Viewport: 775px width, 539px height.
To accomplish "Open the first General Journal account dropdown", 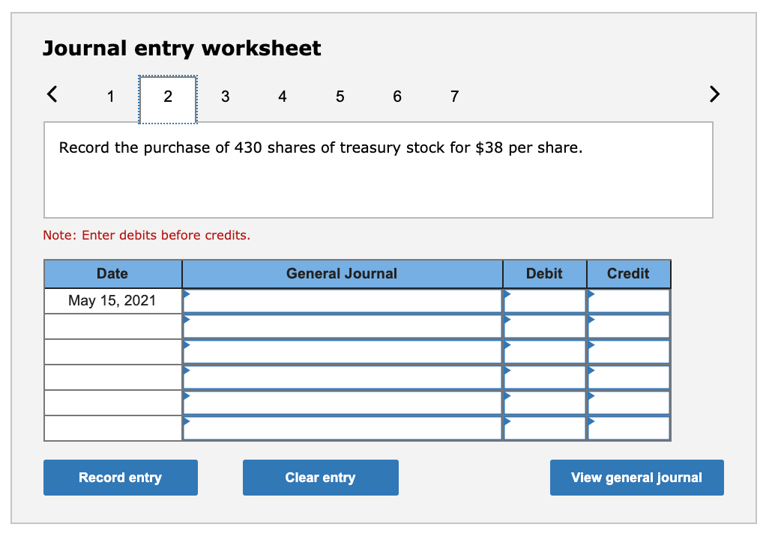I will pyautogui.click(x=186, y=295).
